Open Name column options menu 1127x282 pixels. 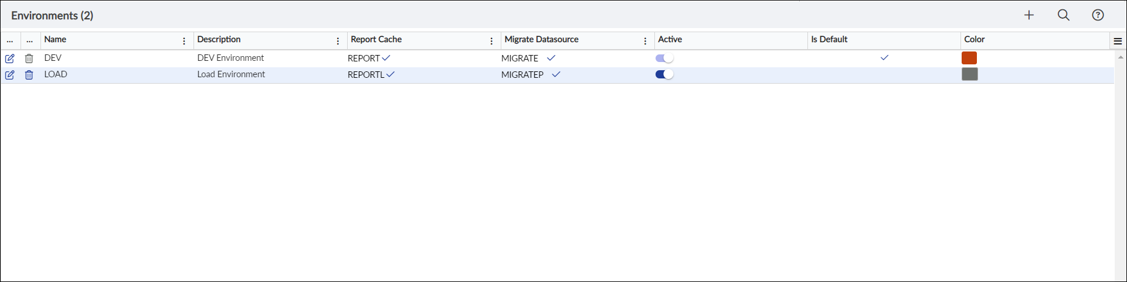[184, 41]
